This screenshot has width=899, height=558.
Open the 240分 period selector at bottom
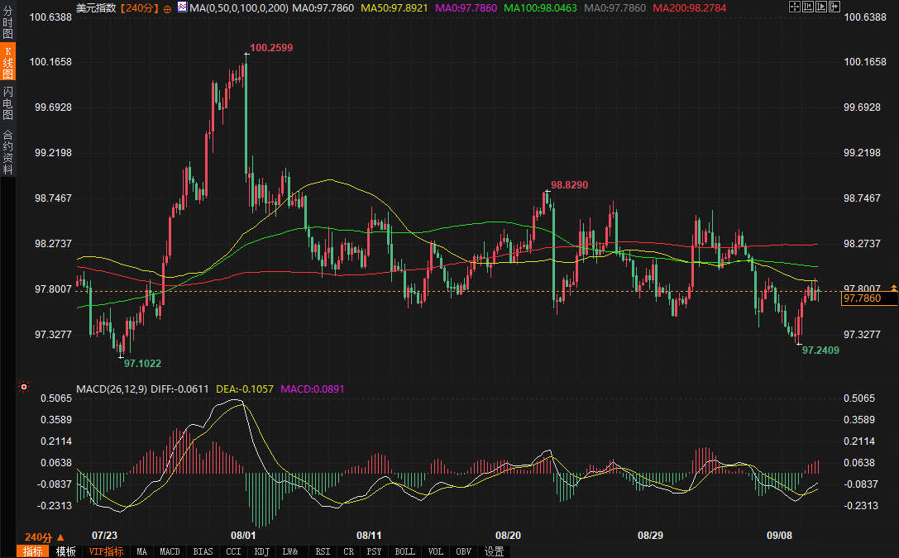45,537
